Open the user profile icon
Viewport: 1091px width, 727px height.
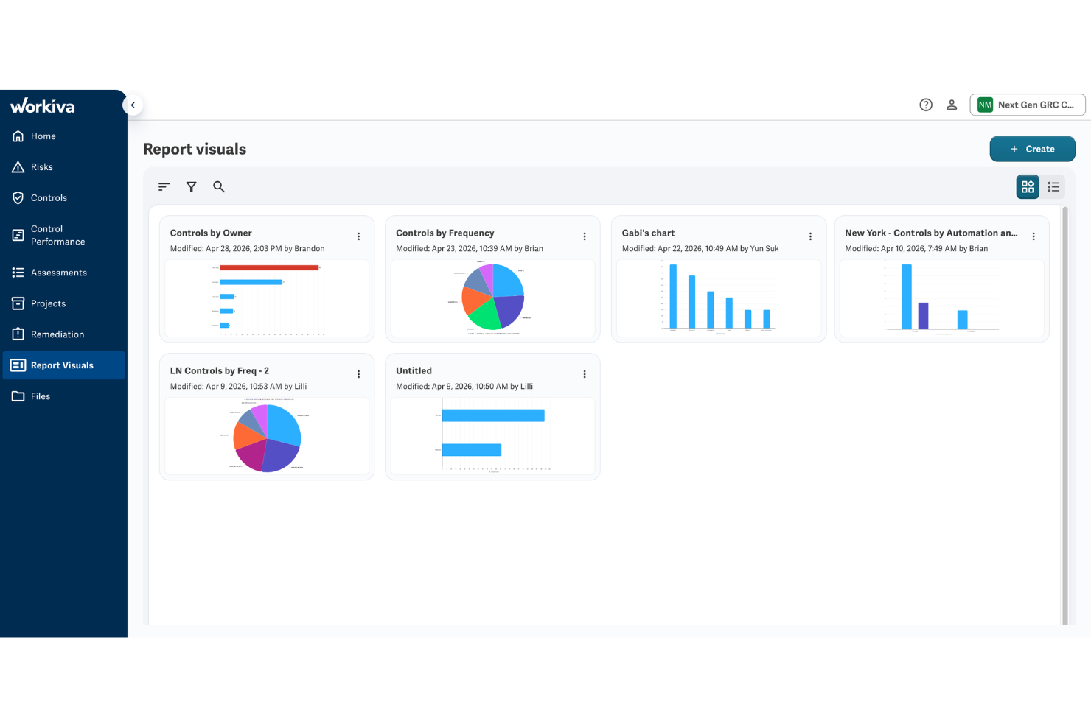952,105
